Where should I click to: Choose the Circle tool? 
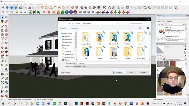[2, 35]
